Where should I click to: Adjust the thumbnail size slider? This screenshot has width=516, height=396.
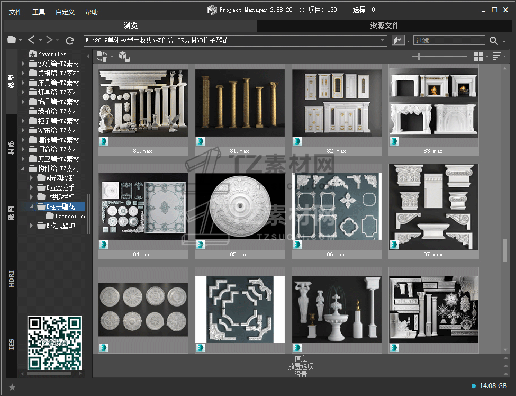(x=419, y=57)
